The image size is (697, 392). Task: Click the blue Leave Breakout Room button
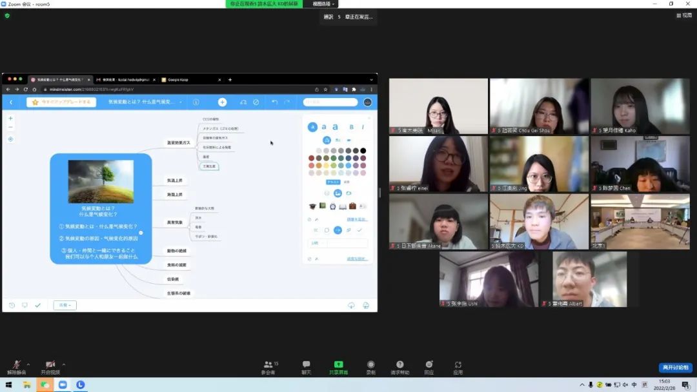[675, 367]
